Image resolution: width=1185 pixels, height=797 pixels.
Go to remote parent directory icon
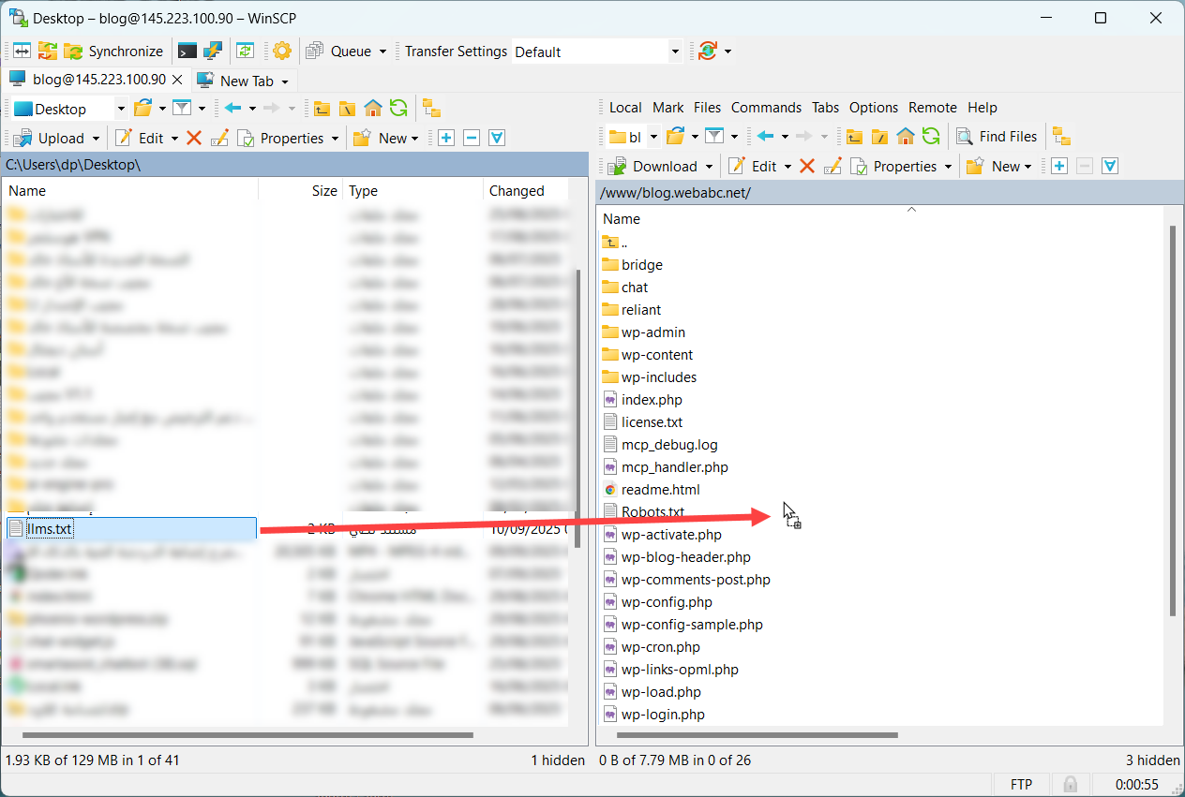click(x=854, y=137)
